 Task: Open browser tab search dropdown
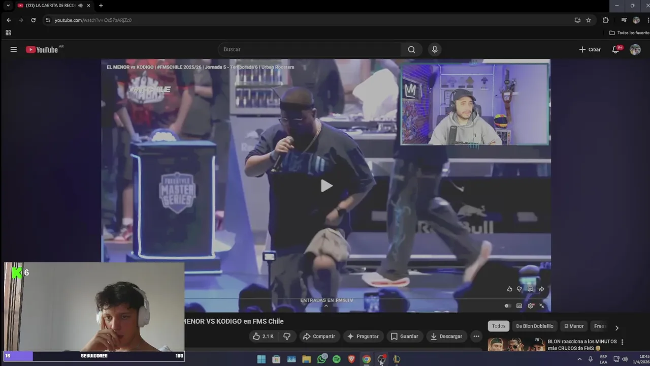pyautogui.click(x=8, y=6)
